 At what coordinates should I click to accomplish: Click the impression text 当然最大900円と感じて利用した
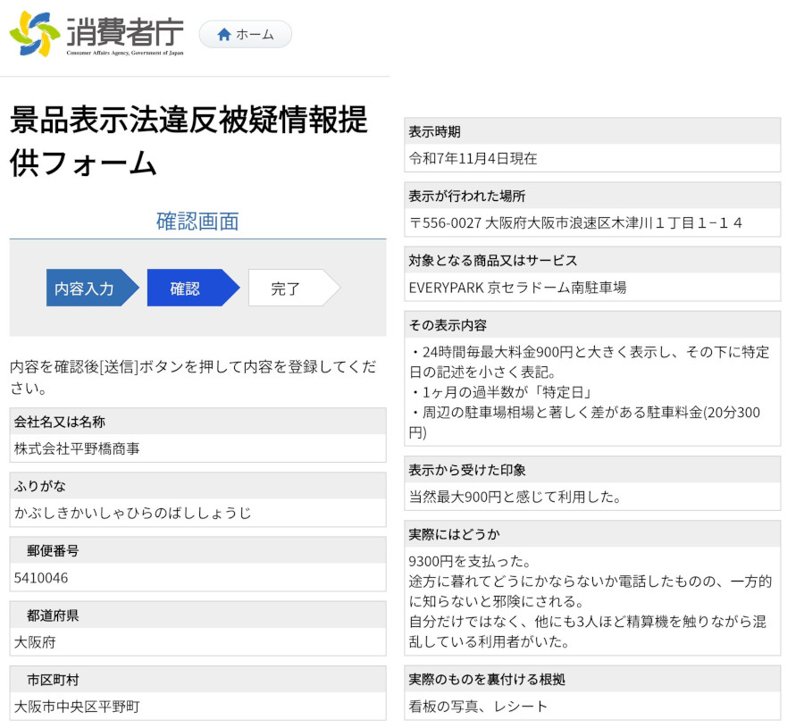coord(515,497)
